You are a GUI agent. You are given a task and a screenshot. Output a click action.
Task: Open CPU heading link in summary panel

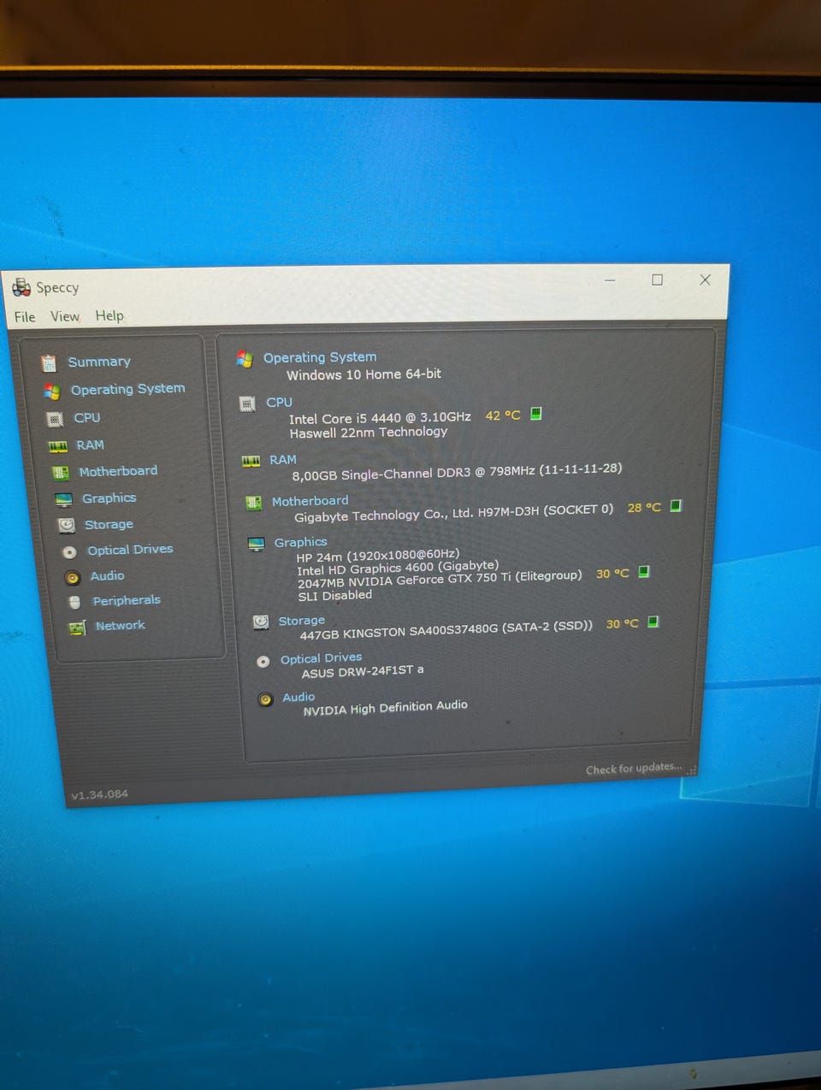[279, 402]
